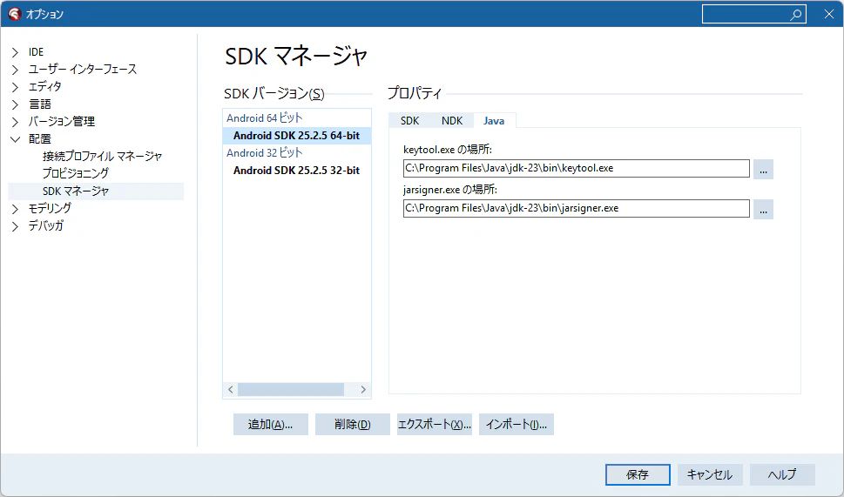Image resolution: width=844 pixels, height=497 pixels.
Task: Switch to the SDK properties tab
Action: coord(409,120)
